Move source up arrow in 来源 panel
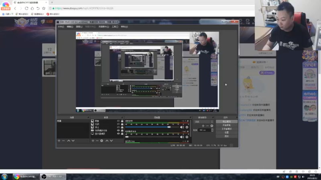The height and width of the screenshot is (180, 321). click(107, 141)
